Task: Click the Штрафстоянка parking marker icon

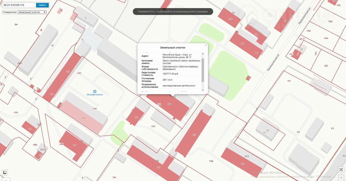Action: pos(95,91)
